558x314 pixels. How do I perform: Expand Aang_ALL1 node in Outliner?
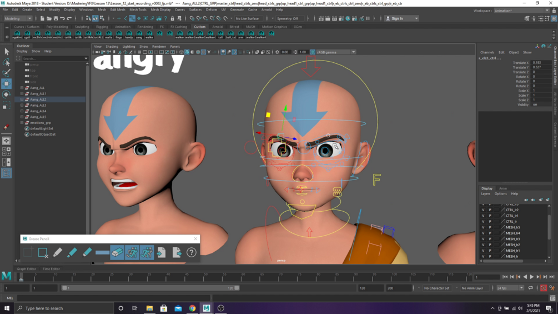(22, 93)
